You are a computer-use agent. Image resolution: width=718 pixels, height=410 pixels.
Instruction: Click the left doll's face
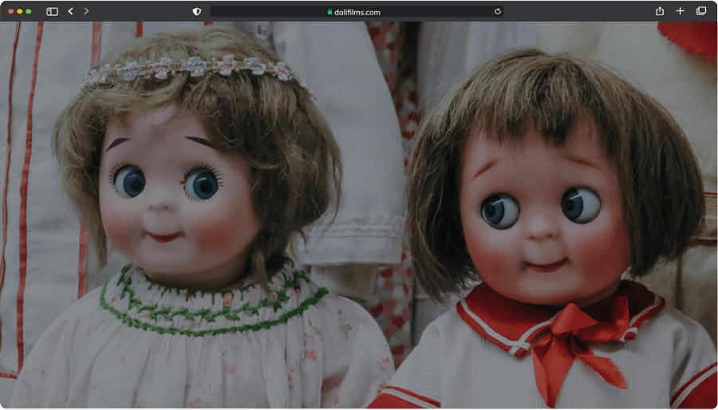[x=172, y=199]
